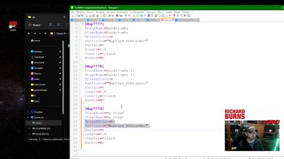Click the Explorer navigation pane scrollbar
This screenshot has width=284, height=159.
tap(63, 78)
